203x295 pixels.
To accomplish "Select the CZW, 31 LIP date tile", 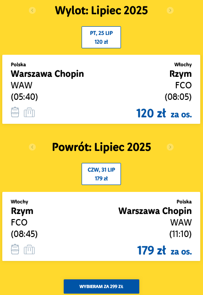I will 101,174.
